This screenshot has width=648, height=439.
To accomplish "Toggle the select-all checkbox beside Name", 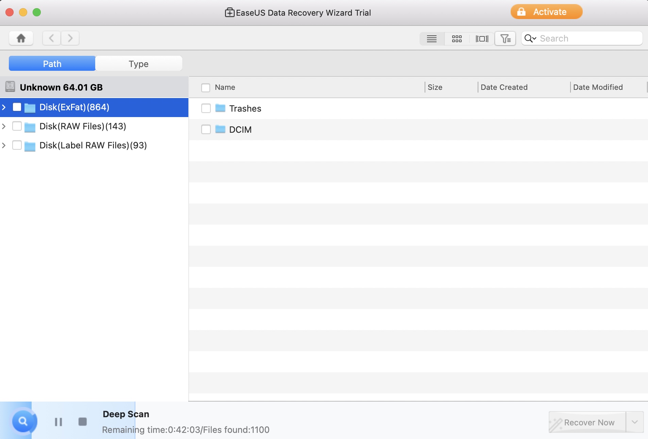I will coord(206,88).
